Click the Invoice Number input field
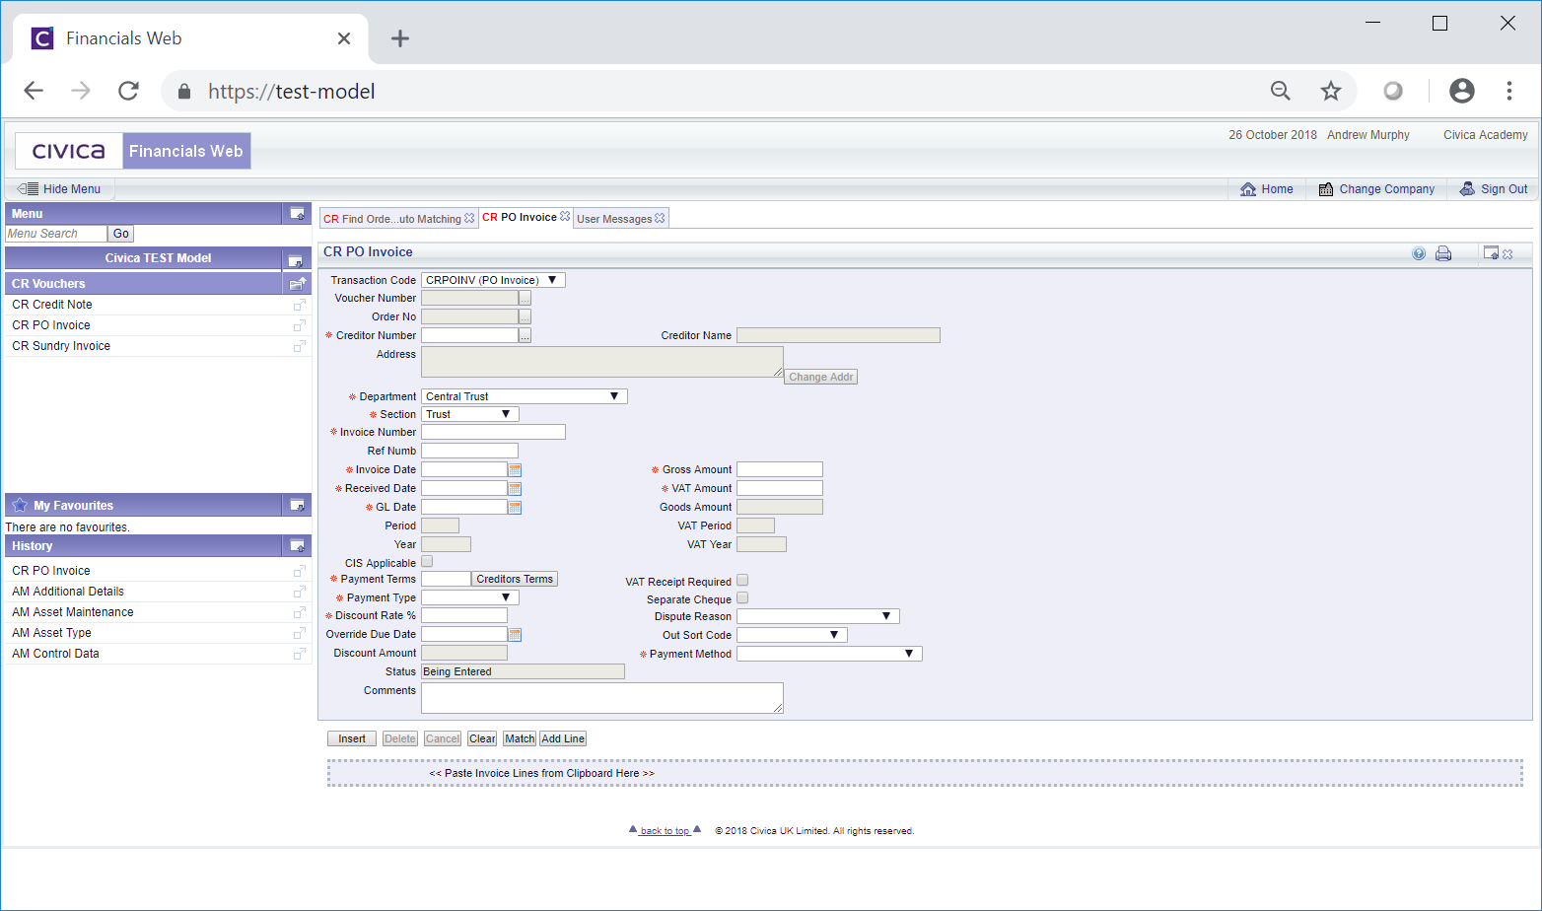 493,432
